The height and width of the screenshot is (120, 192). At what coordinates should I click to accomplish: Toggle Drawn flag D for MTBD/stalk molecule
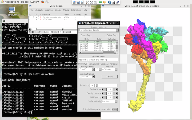click(38, 19)
